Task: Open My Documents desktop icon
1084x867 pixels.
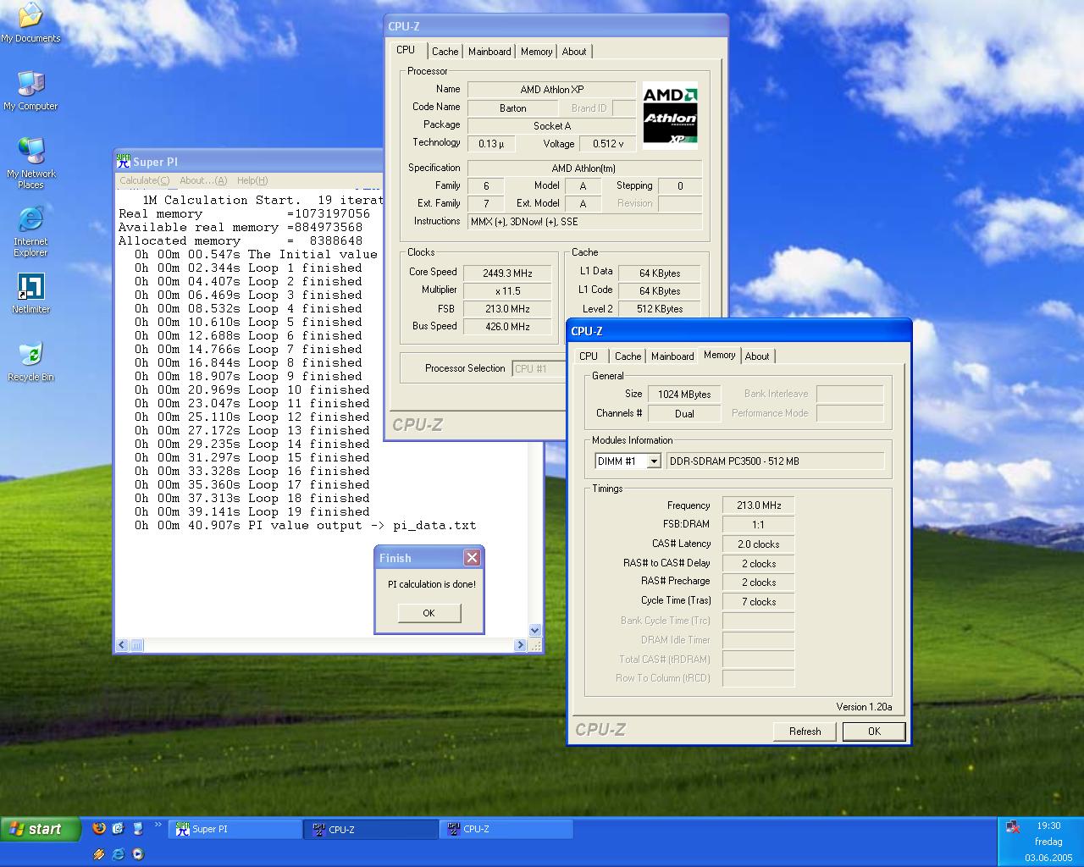Action: [30, 24]
